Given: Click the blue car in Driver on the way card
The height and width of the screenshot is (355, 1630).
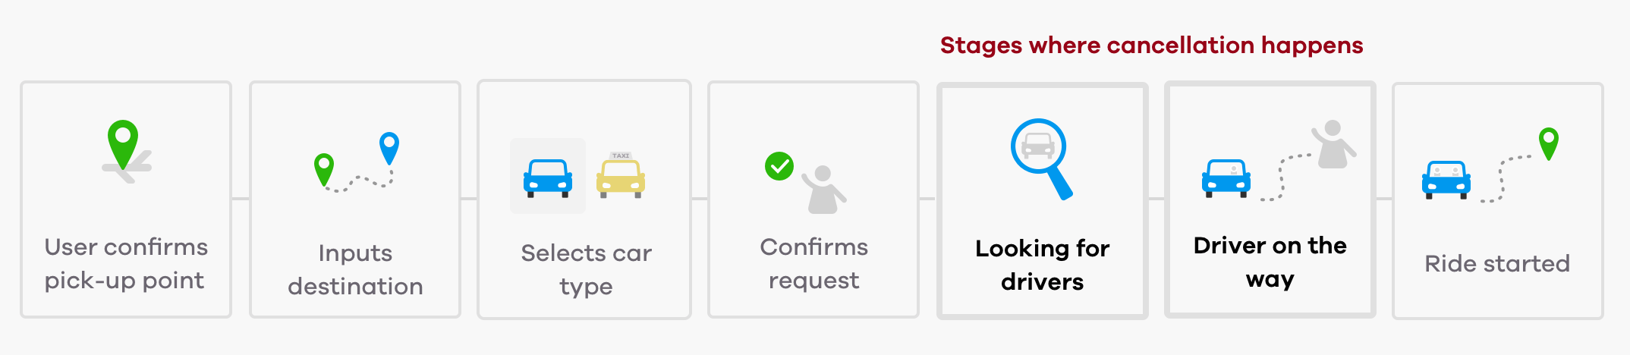Looking at the screenshot, I should 1226,178.
